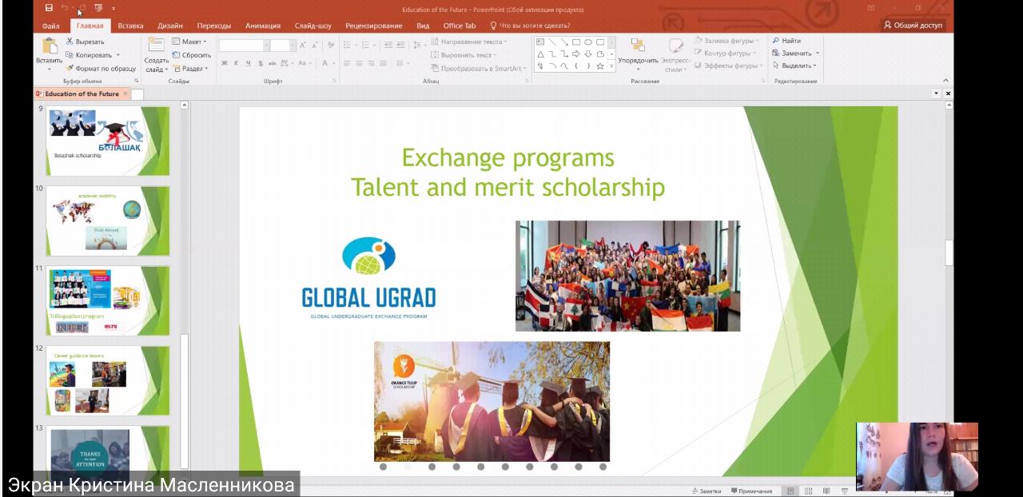The height and width of the screenshot is (497, 1023).
Task: Save the presentation from the quick access toolbar
Action: (50, 8)
